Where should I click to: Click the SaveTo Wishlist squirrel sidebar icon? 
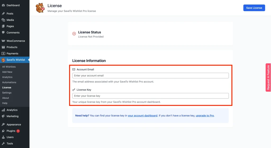(x=3, y=60)
